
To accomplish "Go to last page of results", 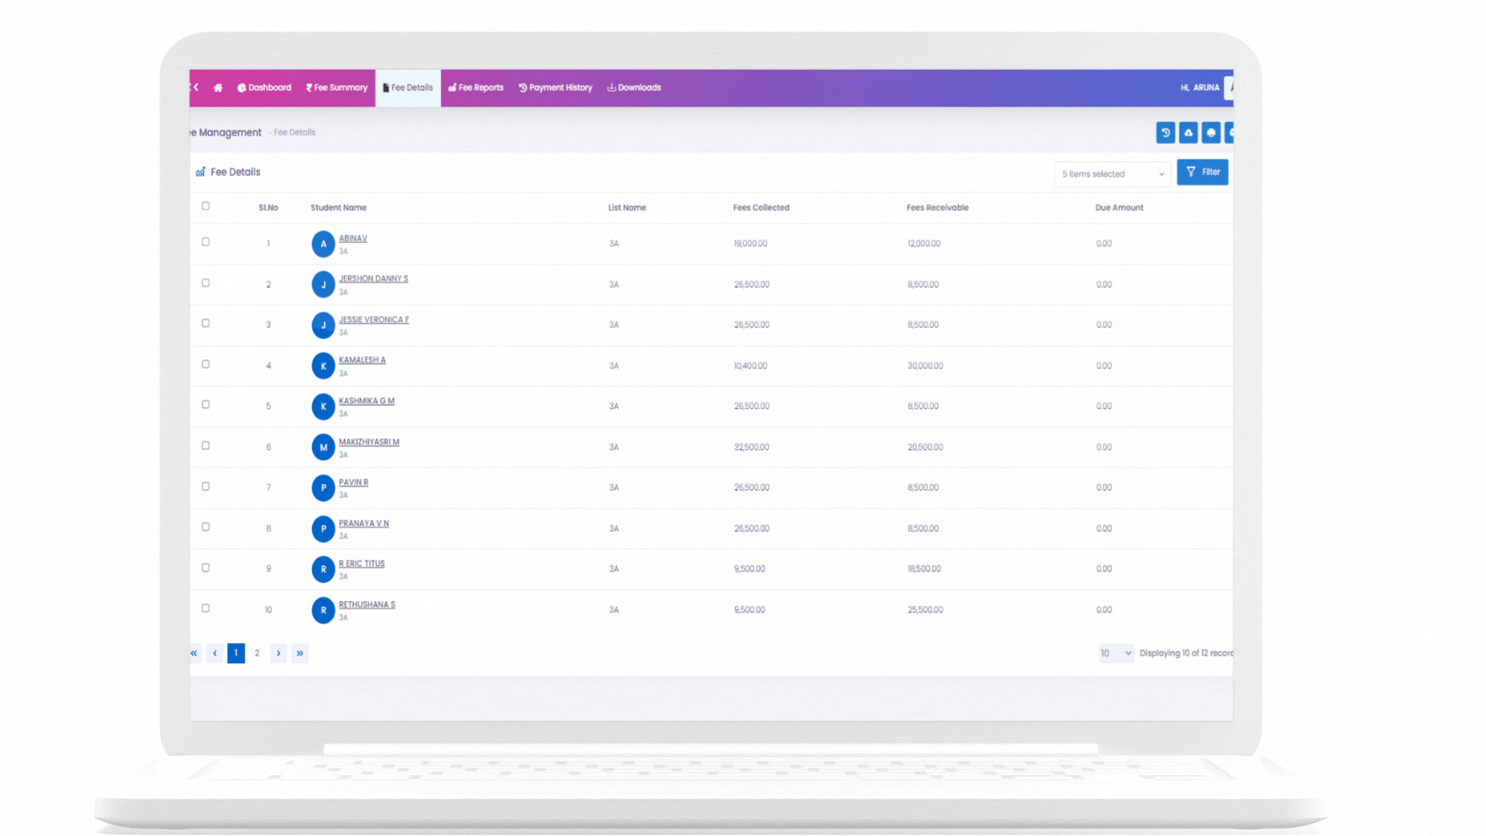I will click(x=300, y=653).
